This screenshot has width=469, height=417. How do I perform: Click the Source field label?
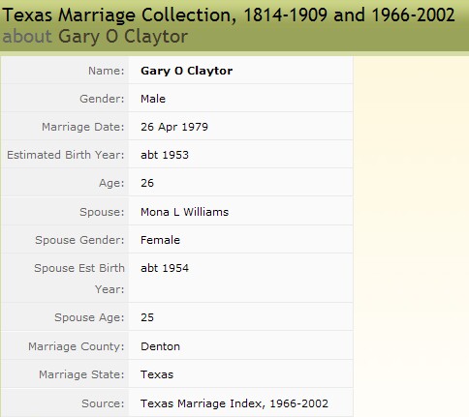pyautogui.click(x=103, y=403)
